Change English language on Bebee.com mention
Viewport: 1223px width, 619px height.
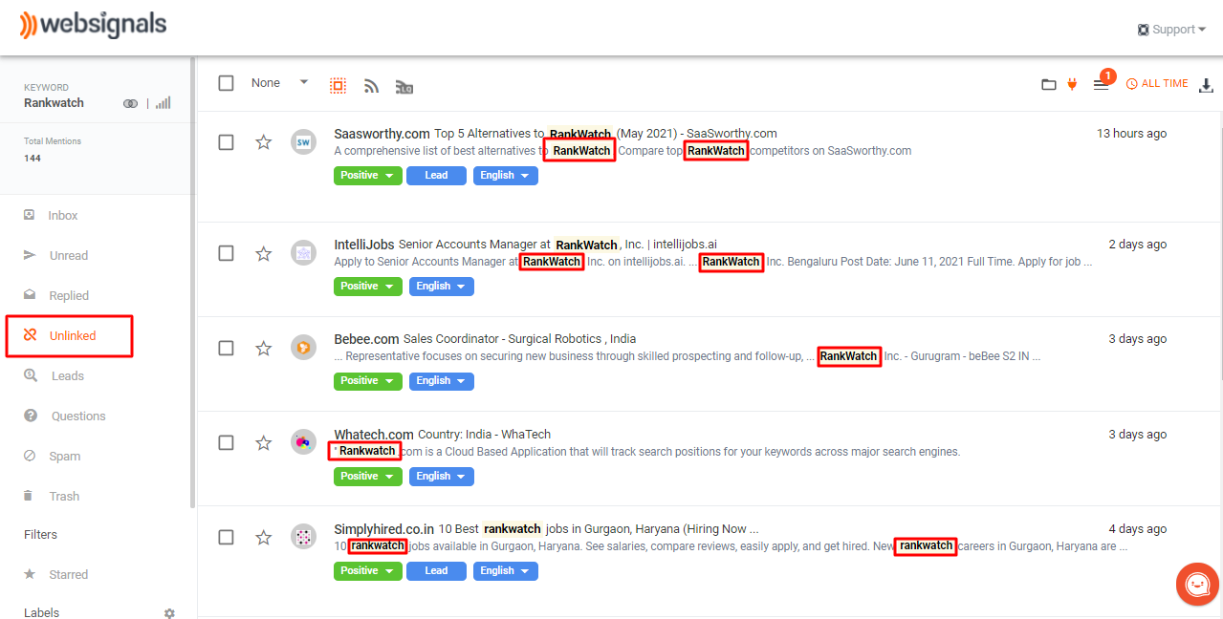(442, 381)
